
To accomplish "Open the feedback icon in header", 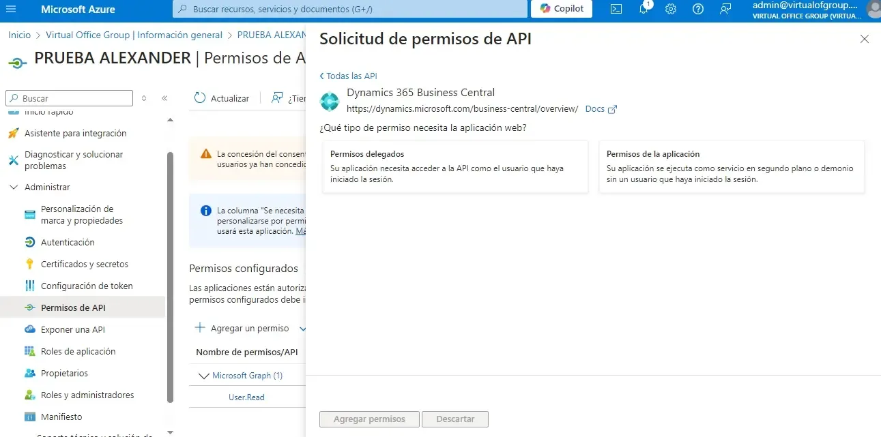I will click(725, 9).
